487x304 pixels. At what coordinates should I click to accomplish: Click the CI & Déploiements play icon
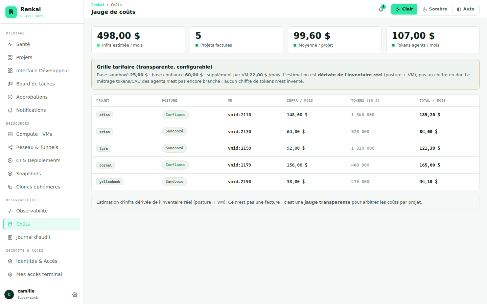[x=10, y=160]
